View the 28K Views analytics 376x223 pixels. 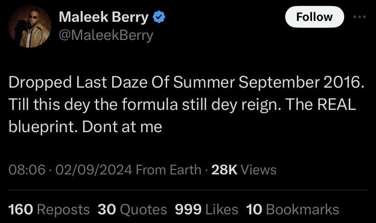pos(244,170)
